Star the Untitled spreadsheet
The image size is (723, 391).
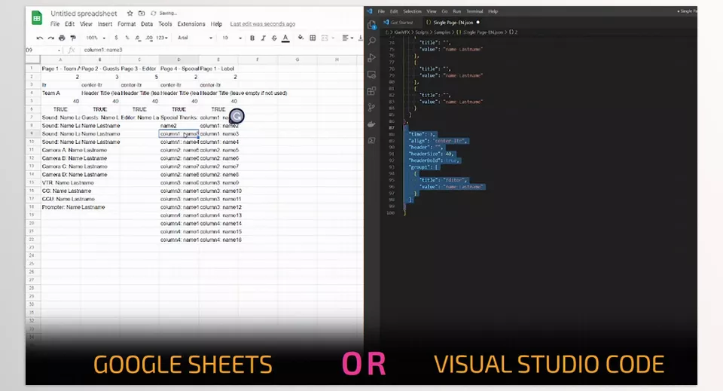click(x=130, y=14)
